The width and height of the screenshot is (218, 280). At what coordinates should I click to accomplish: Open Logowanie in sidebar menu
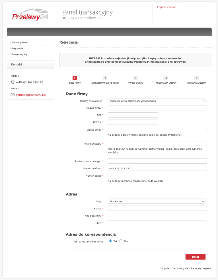pyautogui.click(x=18, y=48)
